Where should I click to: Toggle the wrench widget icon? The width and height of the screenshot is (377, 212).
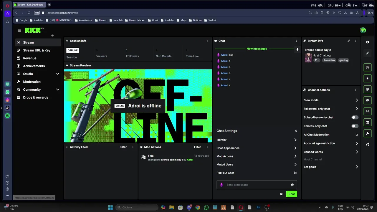368,133
